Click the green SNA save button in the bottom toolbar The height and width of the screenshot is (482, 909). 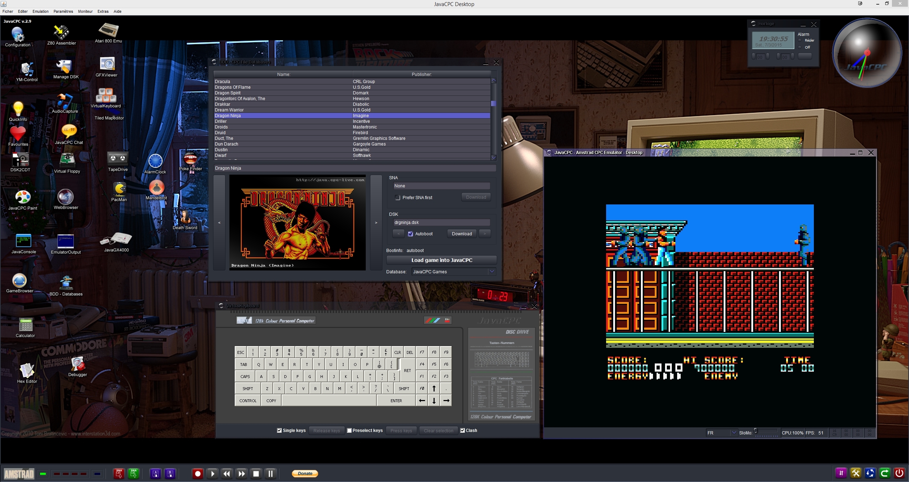coord(134,473)
